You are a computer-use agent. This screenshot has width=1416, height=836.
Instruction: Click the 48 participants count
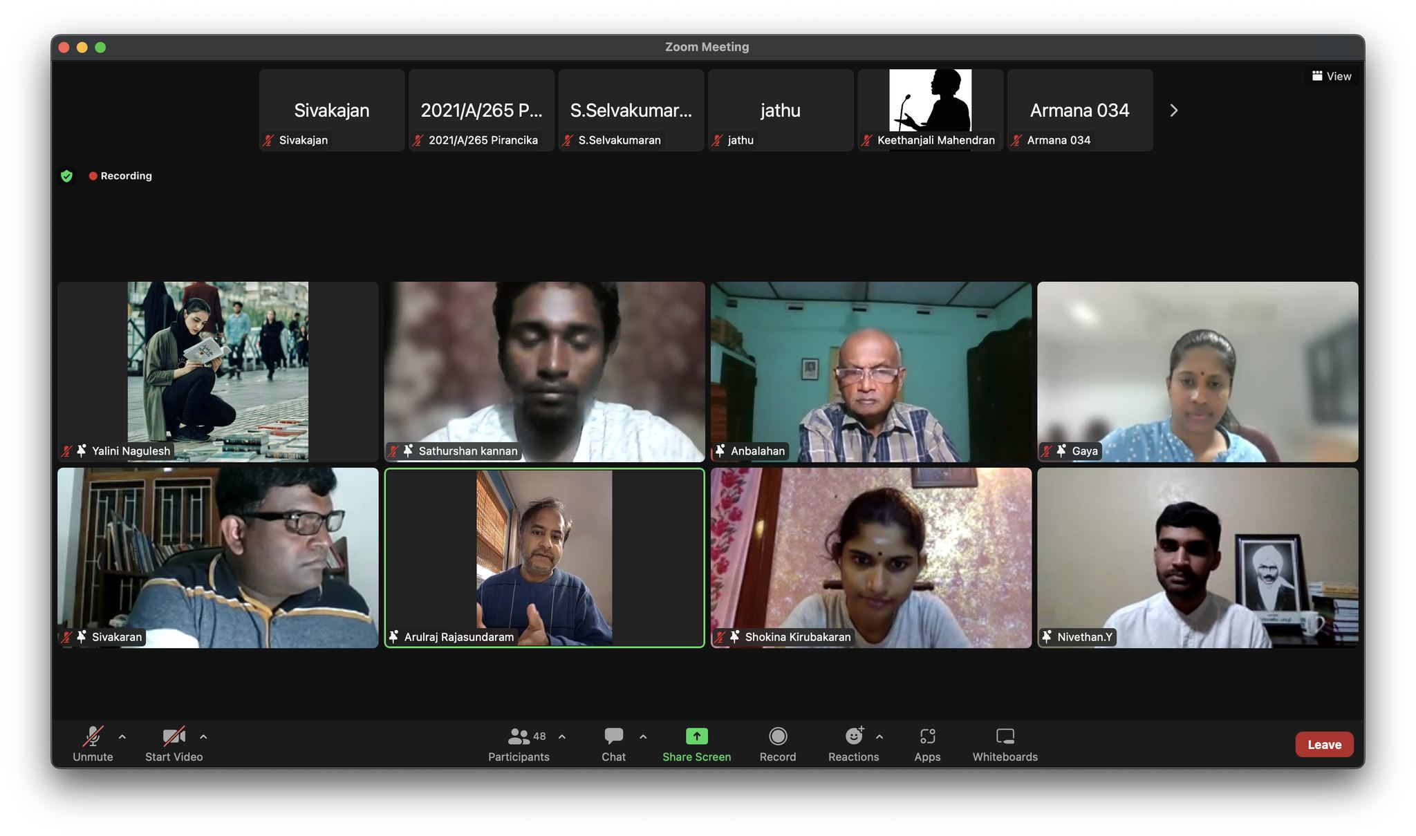(x=540, y=737)
